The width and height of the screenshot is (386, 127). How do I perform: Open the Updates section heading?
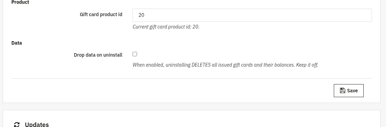point(37,124)
